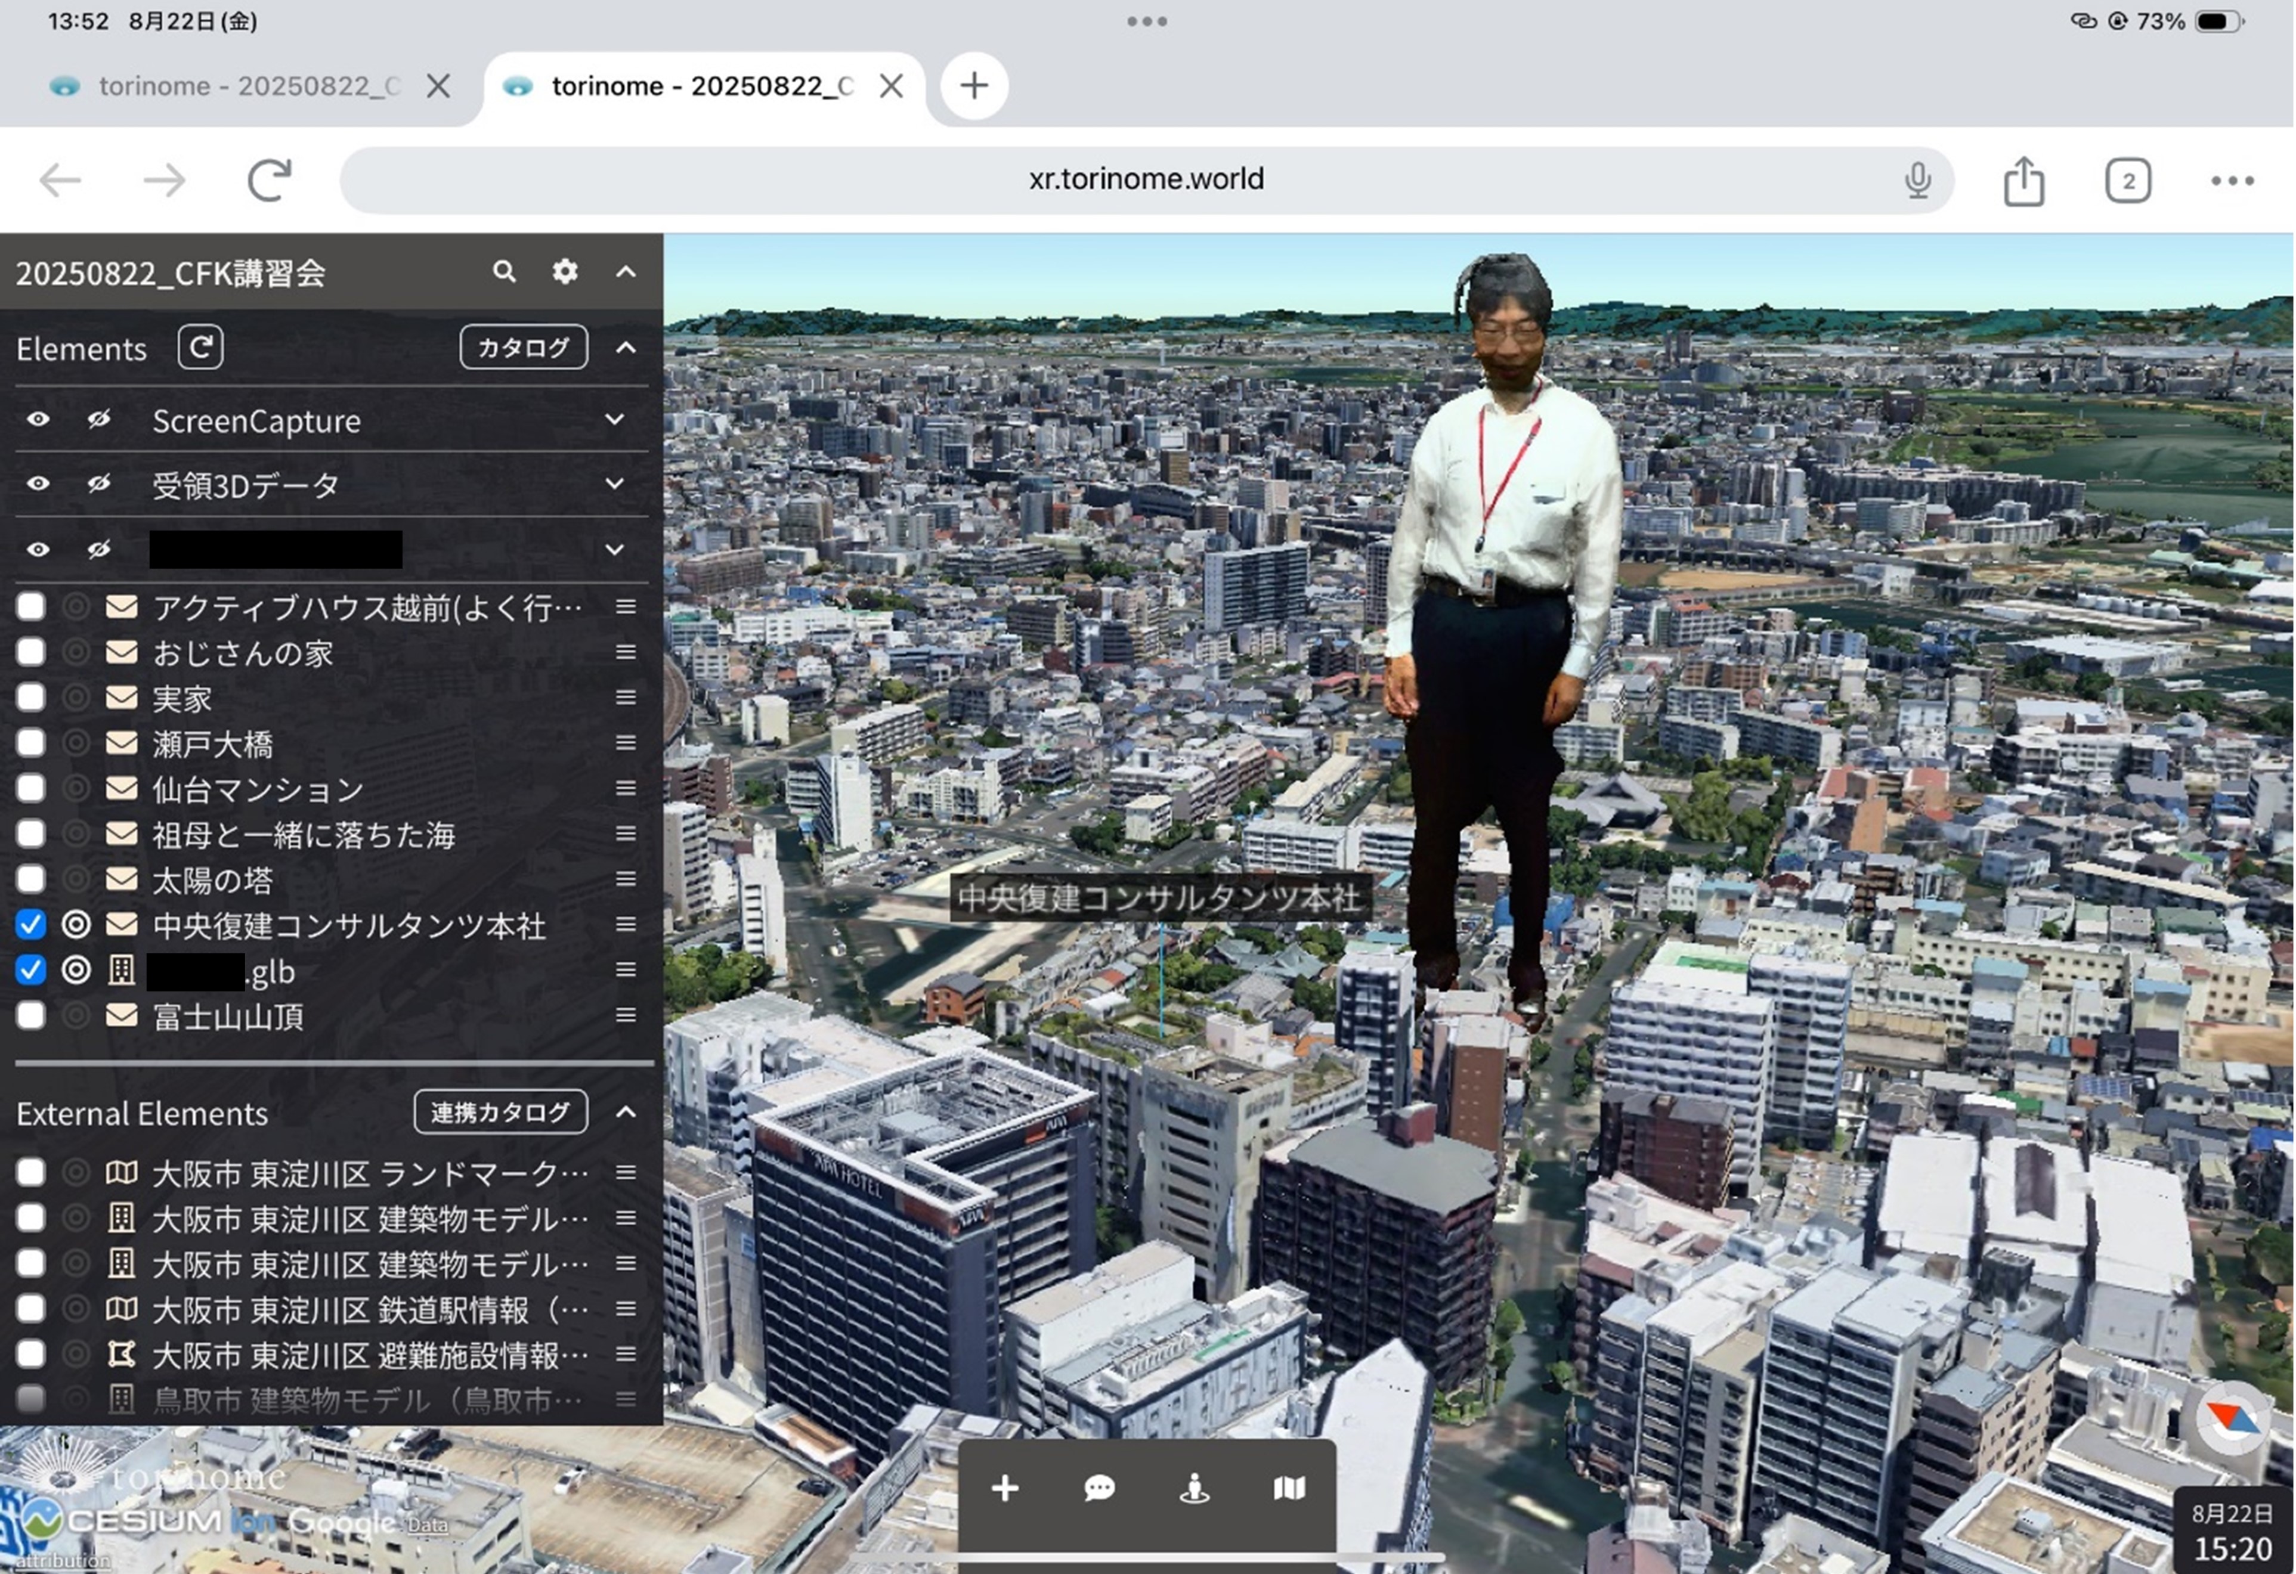The height and width of the screenshot is (1574, 2296).
Task: Collapse the Elements section
Action: pos(626,348)
